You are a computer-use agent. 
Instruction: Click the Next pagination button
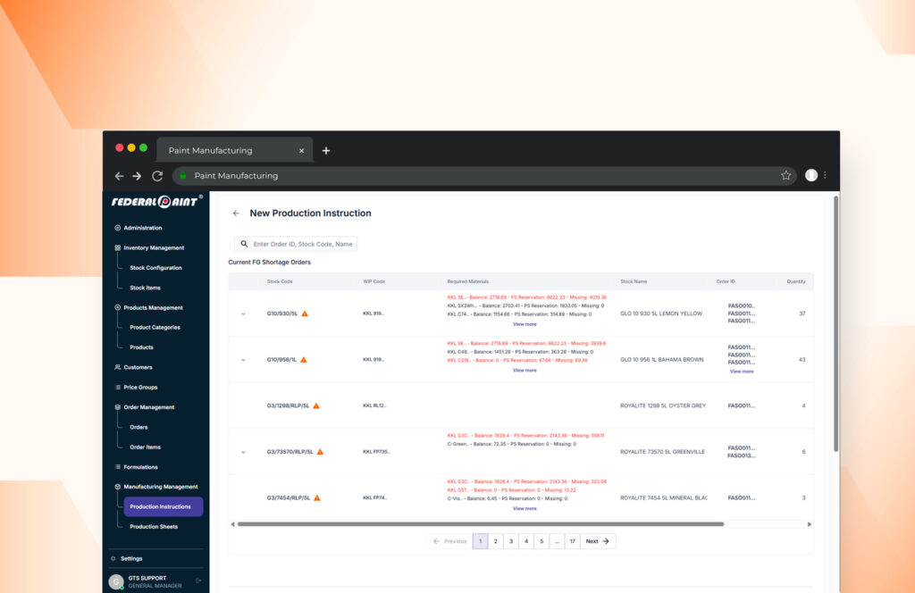(597, 541)
